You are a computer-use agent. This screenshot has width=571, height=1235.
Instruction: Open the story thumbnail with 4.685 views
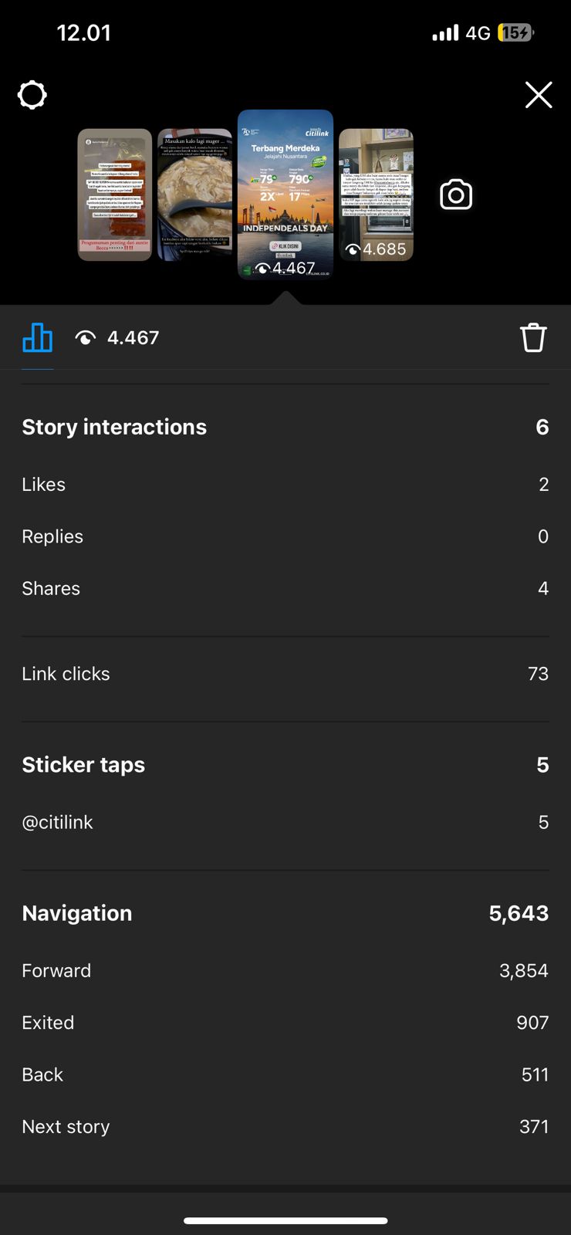pos(377,195)
